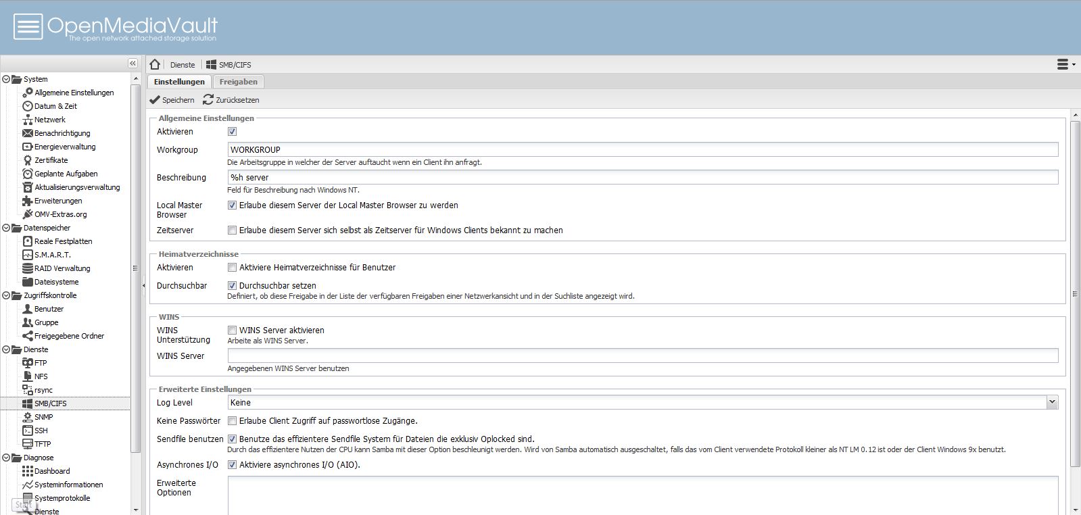Select the Einstellungen tab
The height and width of the screenshot is (515, 1081).
coord(179,82)
